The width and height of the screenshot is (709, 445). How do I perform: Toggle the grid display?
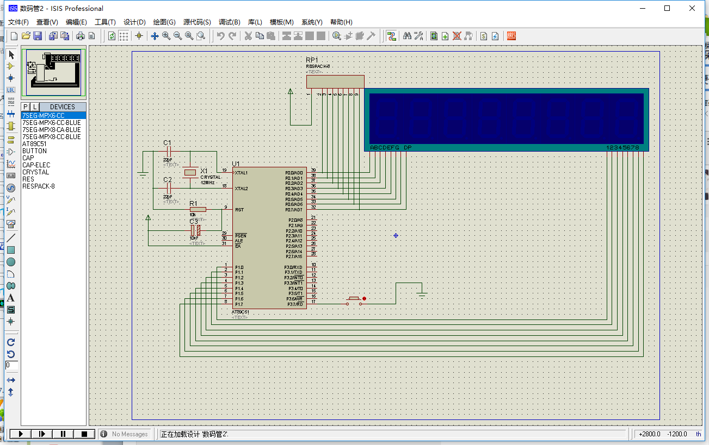(x=124, y=36)
